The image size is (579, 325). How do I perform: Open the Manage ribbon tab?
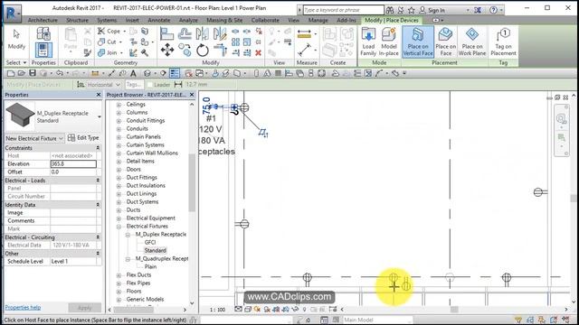[318, 20]
